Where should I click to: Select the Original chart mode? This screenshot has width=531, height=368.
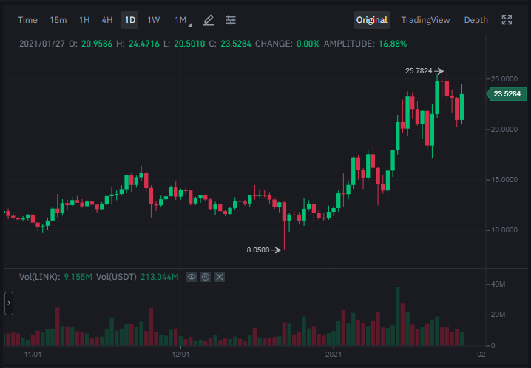(x=371, y=20)
